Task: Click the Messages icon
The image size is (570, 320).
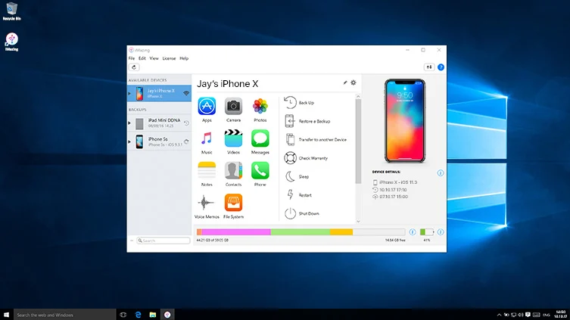Action: click(260, 138)
